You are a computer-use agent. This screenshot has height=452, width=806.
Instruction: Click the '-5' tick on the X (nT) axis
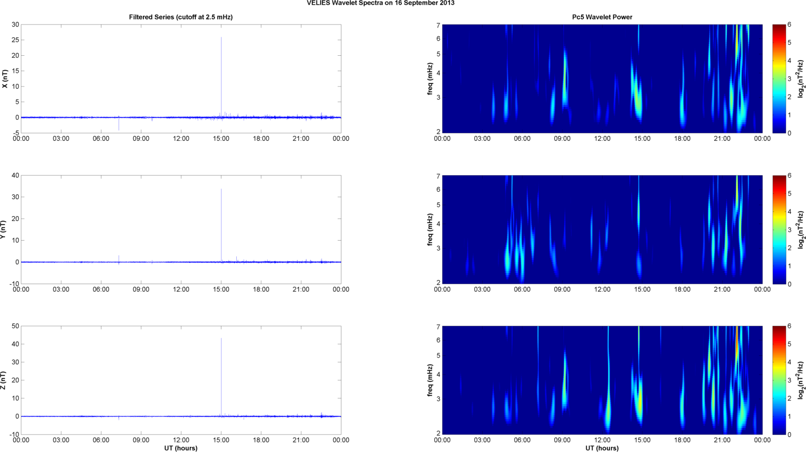(16, 133)
